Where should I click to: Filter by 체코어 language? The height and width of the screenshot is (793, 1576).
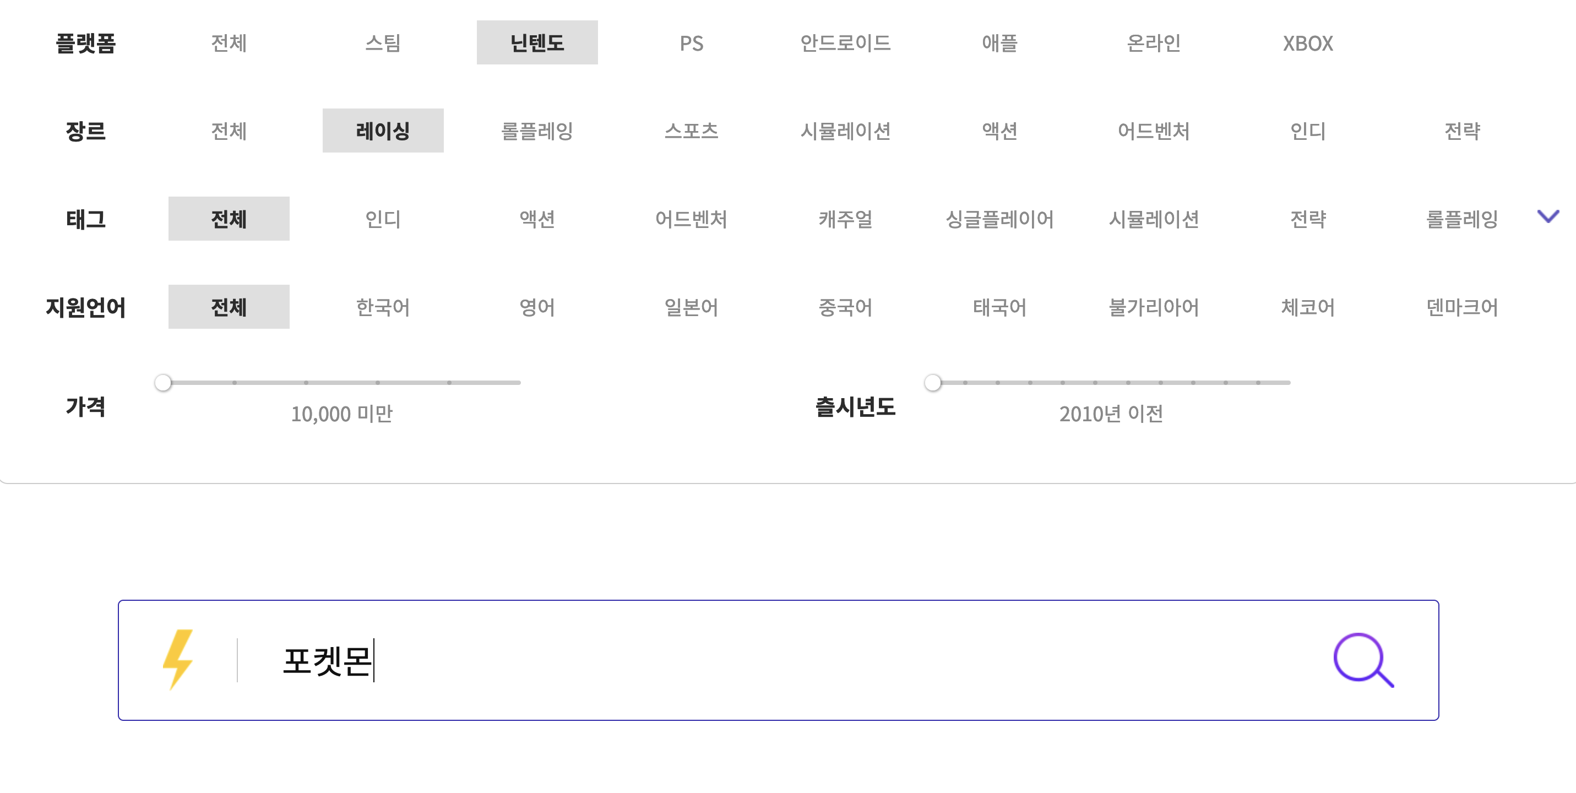click(x=1308, y=307)
